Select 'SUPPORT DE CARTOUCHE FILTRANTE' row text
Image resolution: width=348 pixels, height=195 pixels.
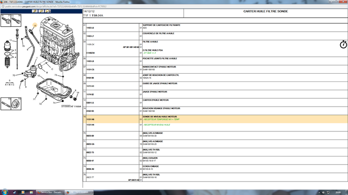pyautogui.click(x=161, y=25)
